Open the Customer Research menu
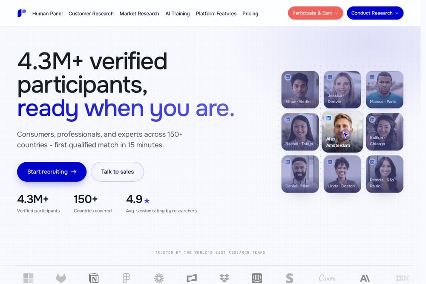Viewport: 426px width, 284px height. pyautogui.click(x=91, y=14)
